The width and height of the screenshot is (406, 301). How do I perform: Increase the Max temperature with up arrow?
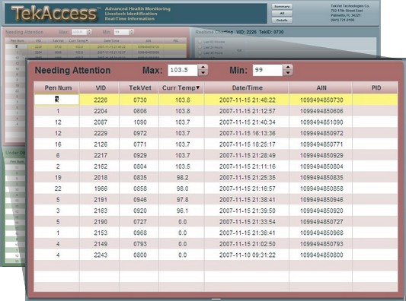click(203, 67)
